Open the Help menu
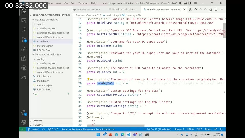The height and width of the screenshot is (138, 245). (94, 3)
